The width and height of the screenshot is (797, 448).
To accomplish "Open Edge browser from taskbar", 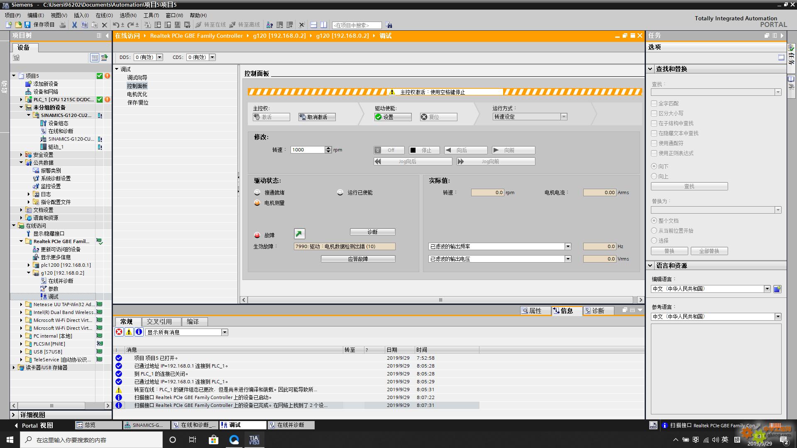I will click(x=234, y=440).
